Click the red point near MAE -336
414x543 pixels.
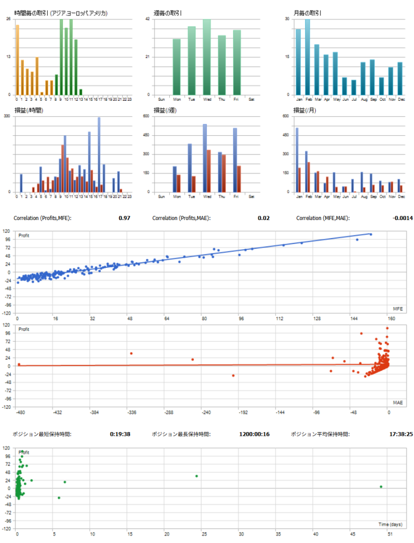131,354
